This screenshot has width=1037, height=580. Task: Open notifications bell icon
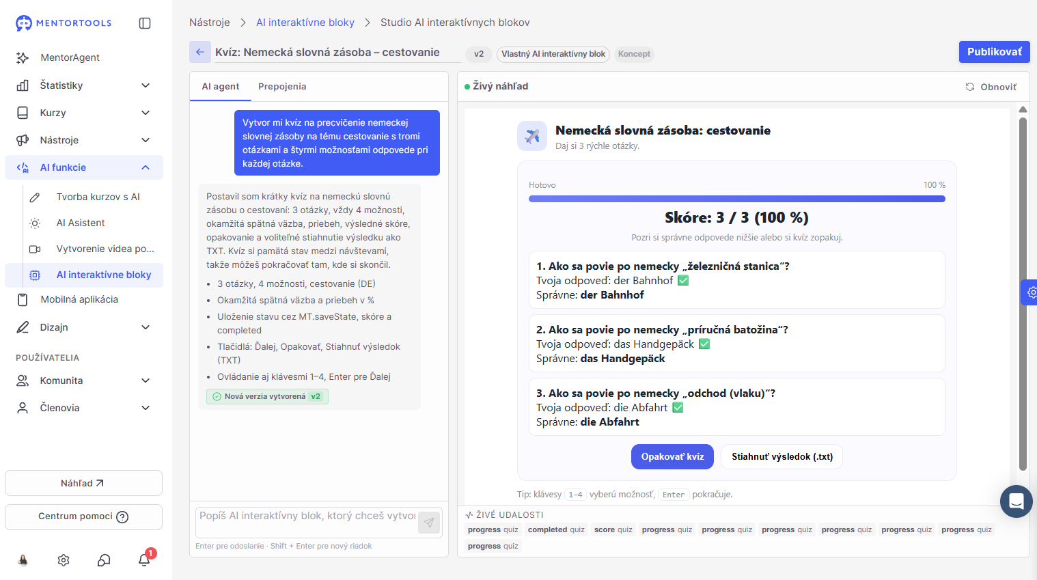[145, 560]
